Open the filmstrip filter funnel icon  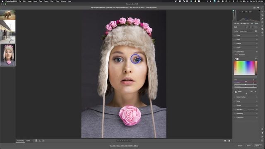point(43,141)
